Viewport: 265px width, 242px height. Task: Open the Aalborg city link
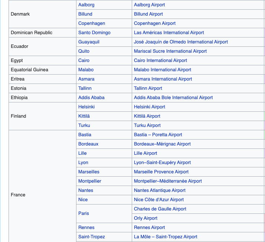(x=86, y=5)
